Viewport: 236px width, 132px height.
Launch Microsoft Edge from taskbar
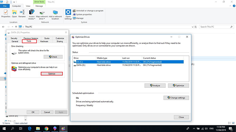(x=29, y=128)
